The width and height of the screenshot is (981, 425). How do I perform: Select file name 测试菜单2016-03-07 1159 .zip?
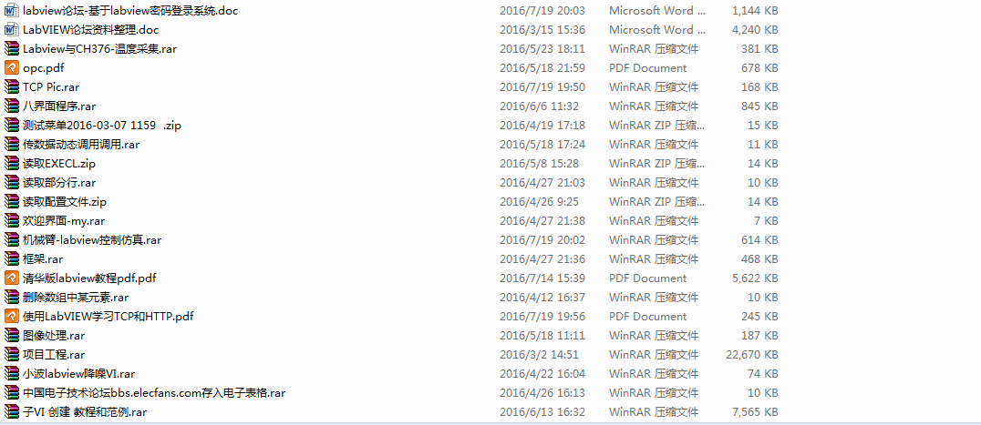coord(102,126)
